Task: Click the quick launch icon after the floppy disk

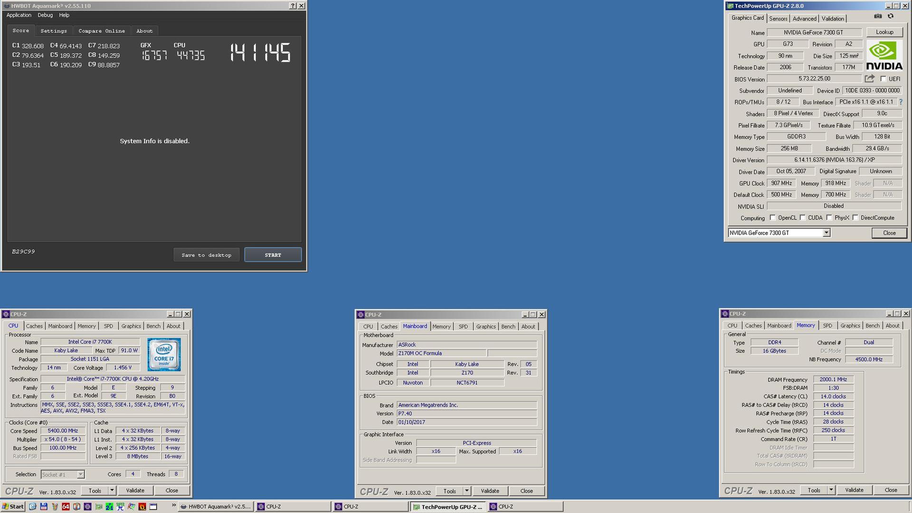Action: click(x=55, y=506)
